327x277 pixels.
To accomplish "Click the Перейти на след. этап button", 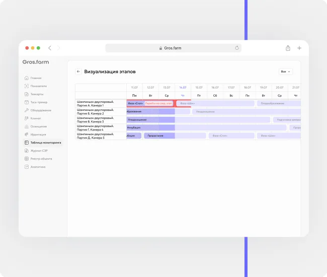I will point(158,103).
